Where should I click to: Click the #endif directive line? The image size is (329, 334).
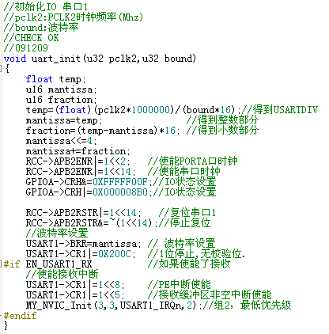(20, 315)
